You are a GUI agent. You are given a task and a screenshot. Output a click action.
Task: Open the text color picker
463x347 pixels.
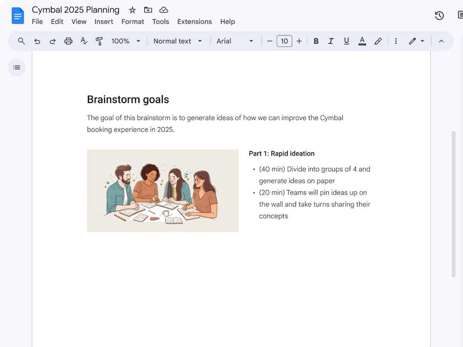click(362, 41)
